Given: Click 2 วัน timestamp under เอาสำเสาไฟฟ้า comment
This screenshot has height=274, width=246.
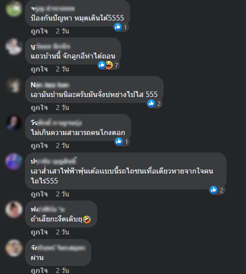Looking at the screenshot, I should point(62,194).
